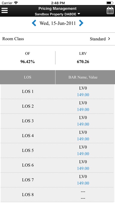Tap the Wi-Fi signal icon
Viewport: 115px width, 204px height.
point(16,3)
